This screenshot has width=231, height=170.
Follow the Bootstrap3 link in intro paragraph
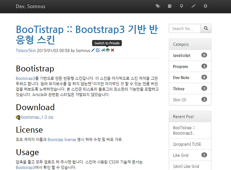tap(25, 78)
